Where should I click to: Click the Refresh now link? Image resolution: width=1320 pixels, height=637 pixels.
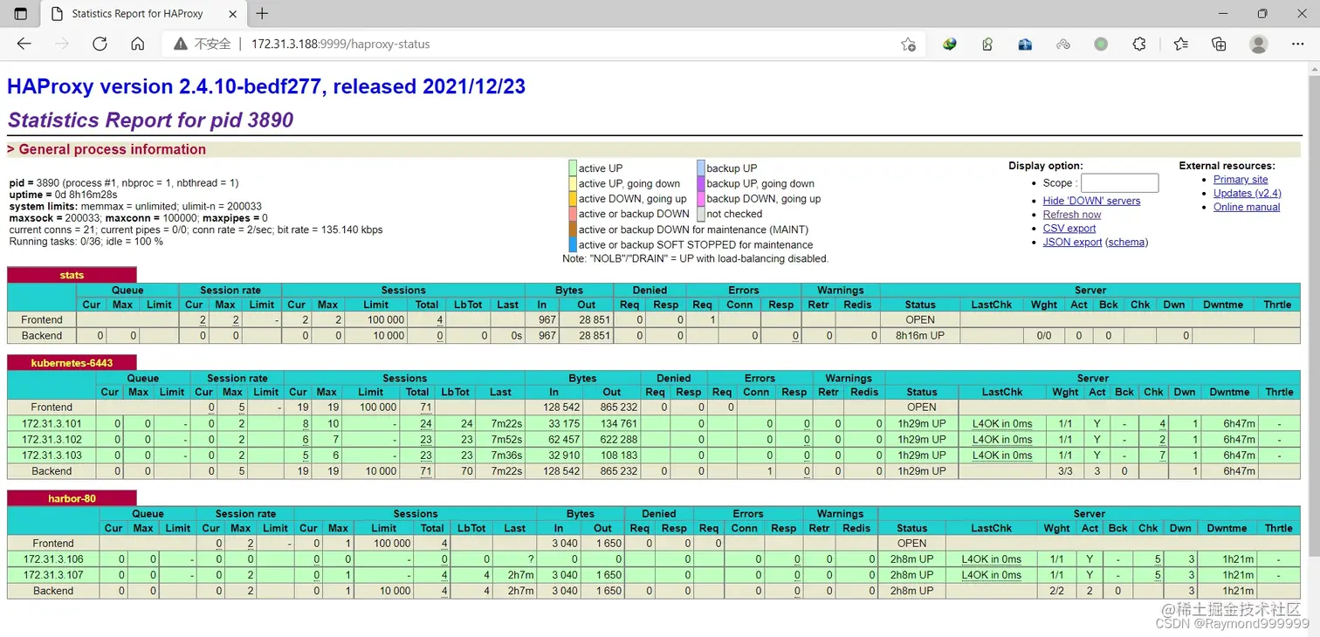(1072, 215)
